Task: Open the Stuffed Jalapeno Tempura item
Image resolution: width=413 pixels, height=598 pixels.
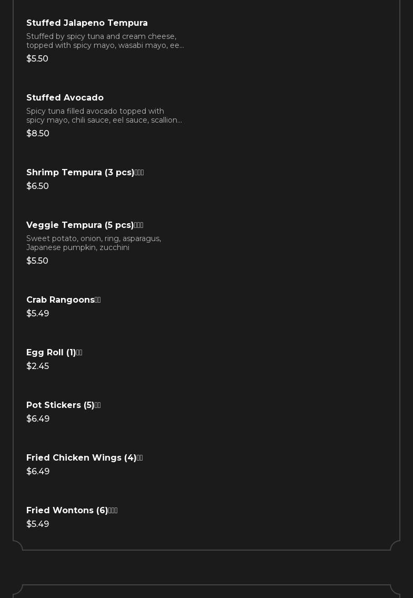Action: (x=87, y=23)
